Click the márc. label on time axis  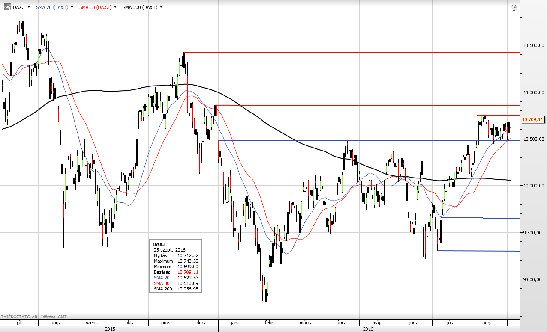[x=305, y=323]
